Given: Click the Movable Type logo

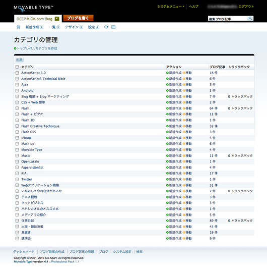Looking at the screenshot, I should pyautogui.click(x=33, y=8).
